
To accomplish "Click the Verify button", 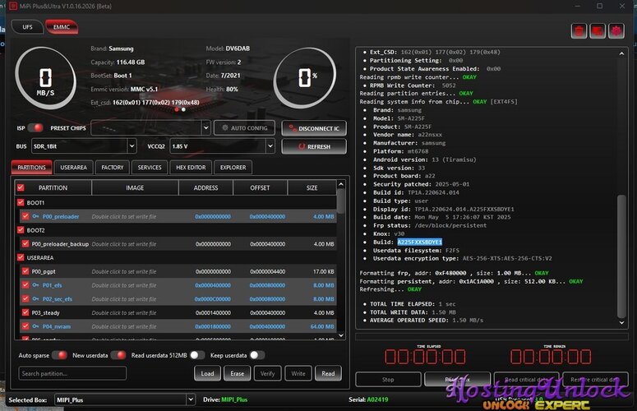I will [x=268, y=373].
